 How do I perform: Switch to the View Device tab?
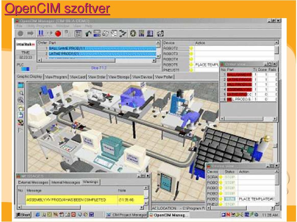142,77
